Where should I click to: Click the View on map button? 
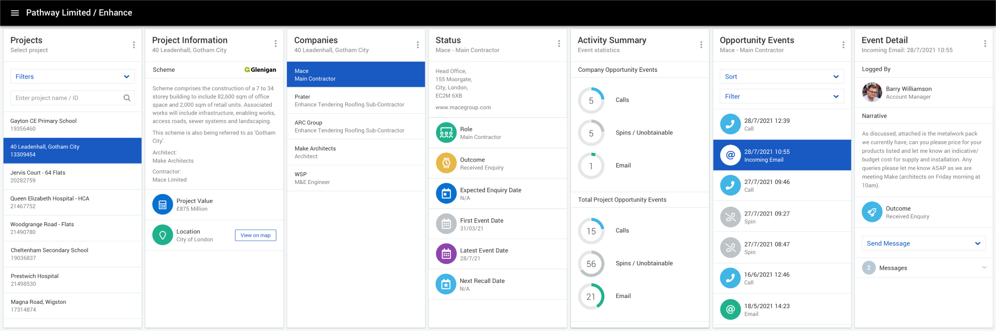point(255,235)
